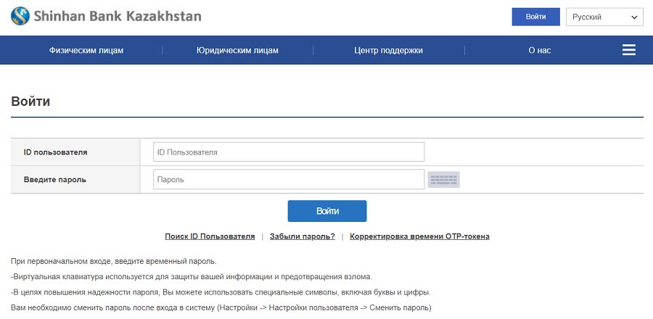Open the Юридическим лицам menu
This screenshot has width=653, height=319.
click(x=237, y=50)
